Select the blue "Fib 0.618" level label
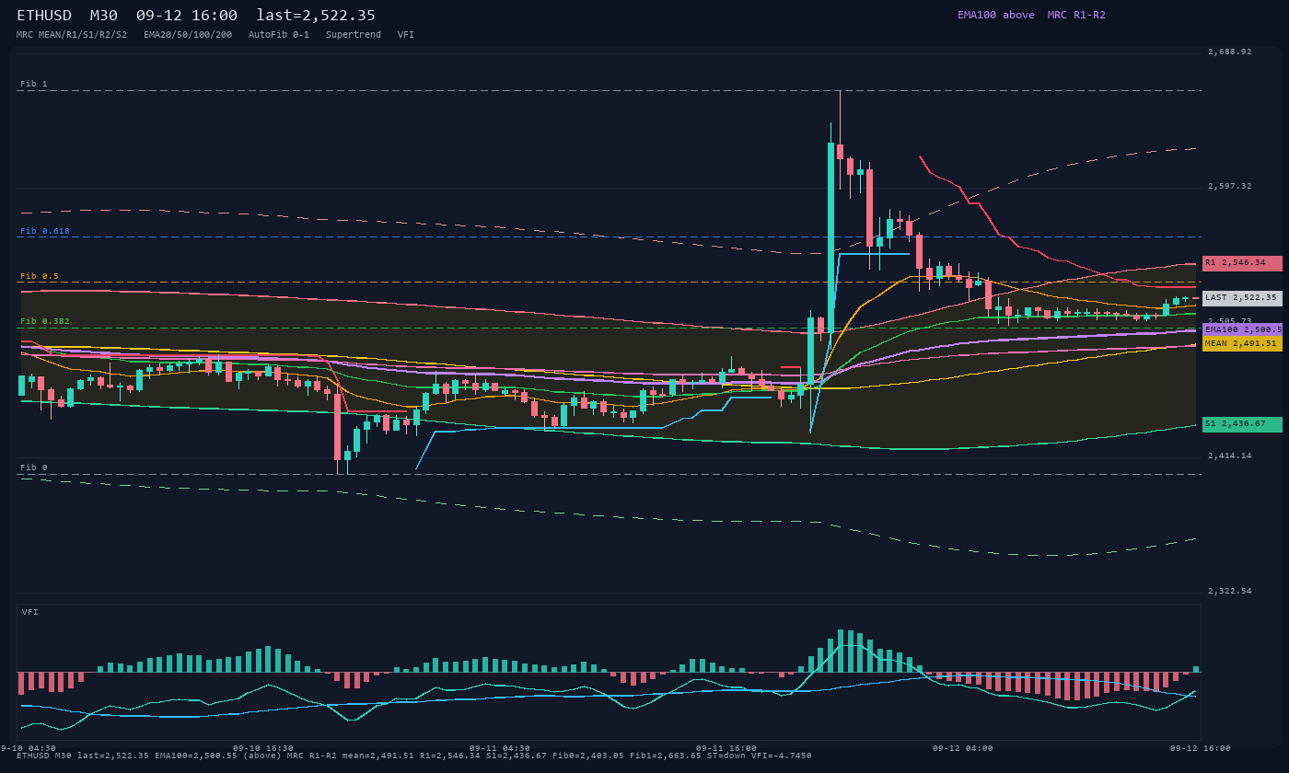 tap(45, 231)
